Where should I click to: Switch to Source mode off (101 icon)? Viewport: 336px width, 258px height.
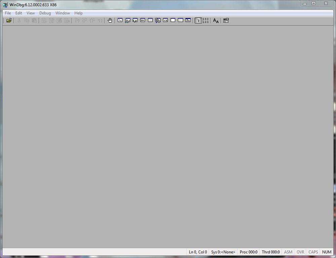click(206, 20)
